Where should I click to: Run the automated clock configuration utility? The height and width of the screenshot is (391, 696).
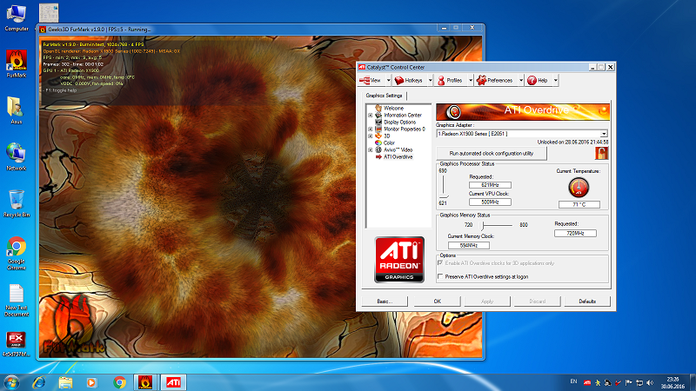(492, 153)
